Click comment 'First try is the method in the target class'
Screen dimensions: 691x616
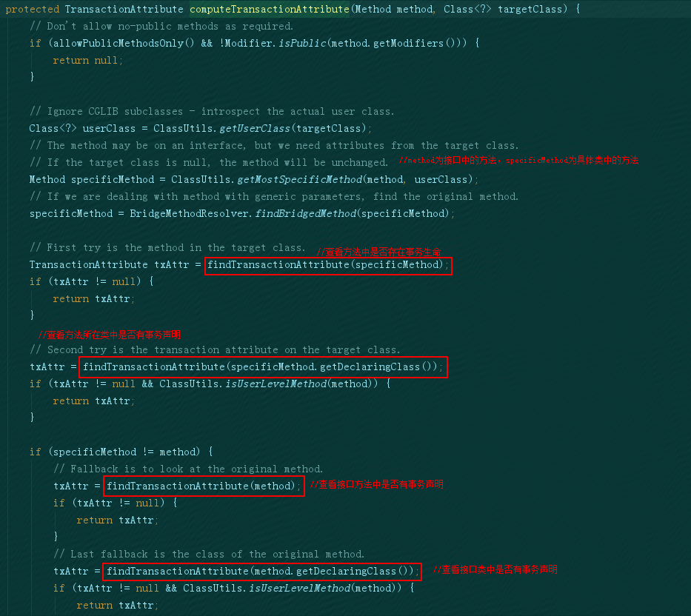(x=167, y=247)
